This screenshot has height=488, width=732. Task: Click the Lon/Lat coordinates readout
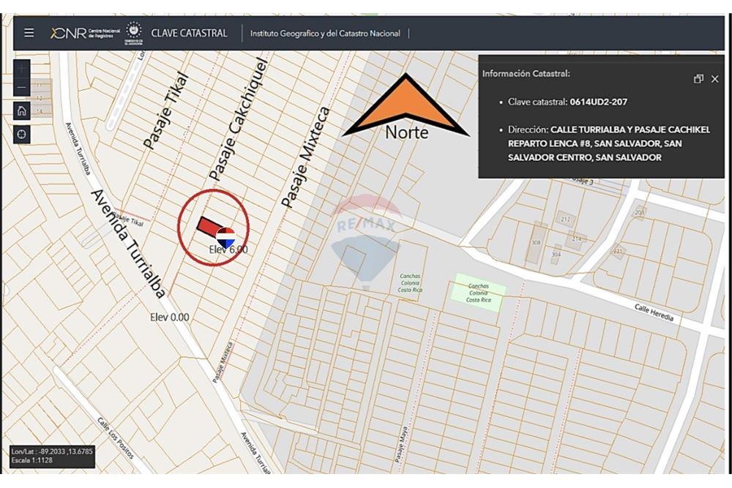pyautogui.click(x=51, y=451)
